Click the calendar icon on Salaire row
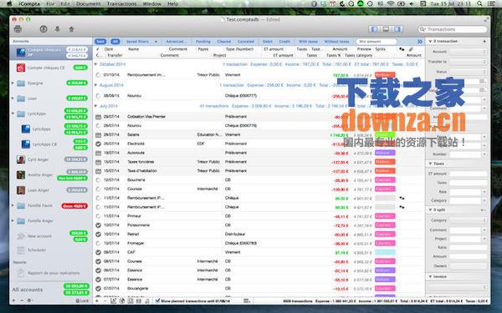Viewport: 502px width, 313px height. (x=98, y=134)
